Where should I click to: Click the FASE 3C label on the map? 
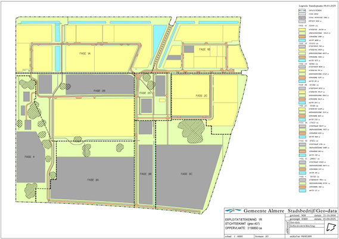pyautogui.click(x=186, y=174)
